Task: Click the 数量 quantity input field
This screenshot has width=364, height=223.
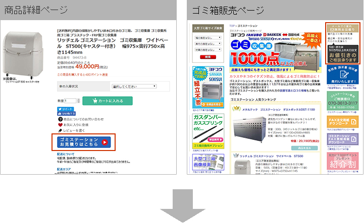Action: pyautogui.click(x=71, y=101)
